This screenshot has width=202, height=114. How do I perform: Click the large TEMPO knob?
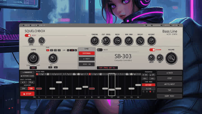coord(33,58)
